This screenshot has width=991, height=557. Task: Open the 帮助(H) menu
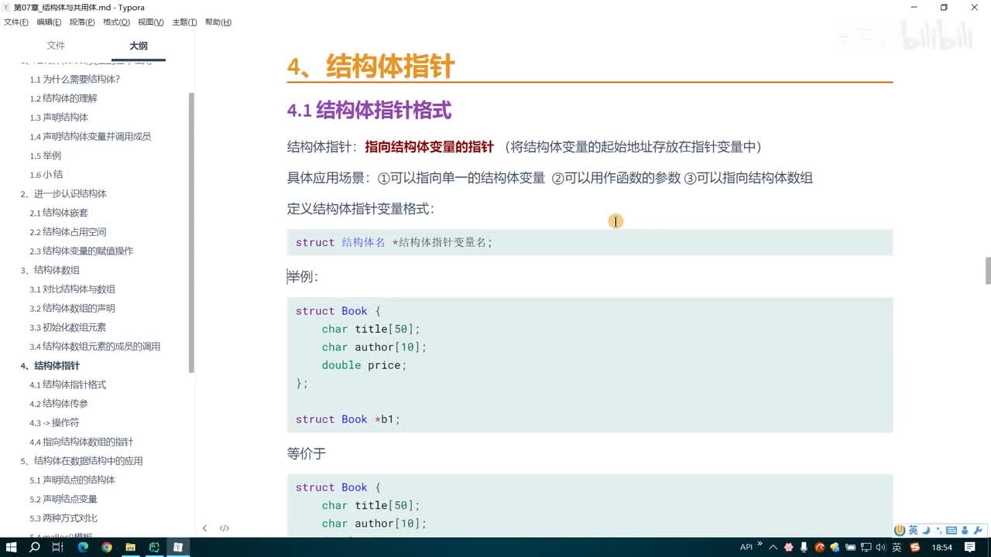218,22
